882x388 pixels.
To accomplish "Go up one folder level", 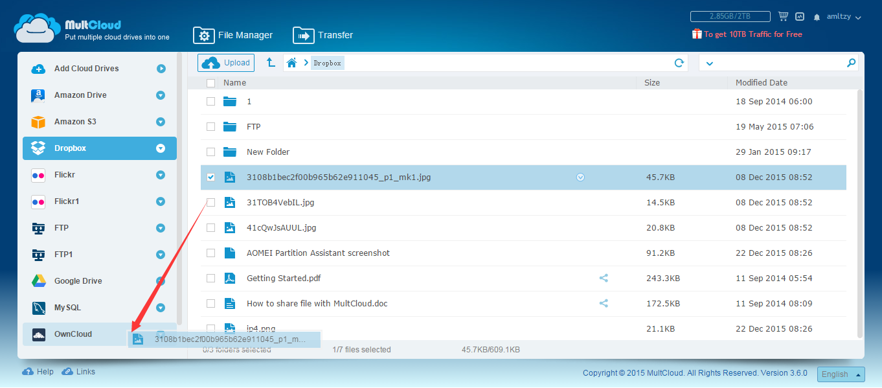I will point(271,63).
